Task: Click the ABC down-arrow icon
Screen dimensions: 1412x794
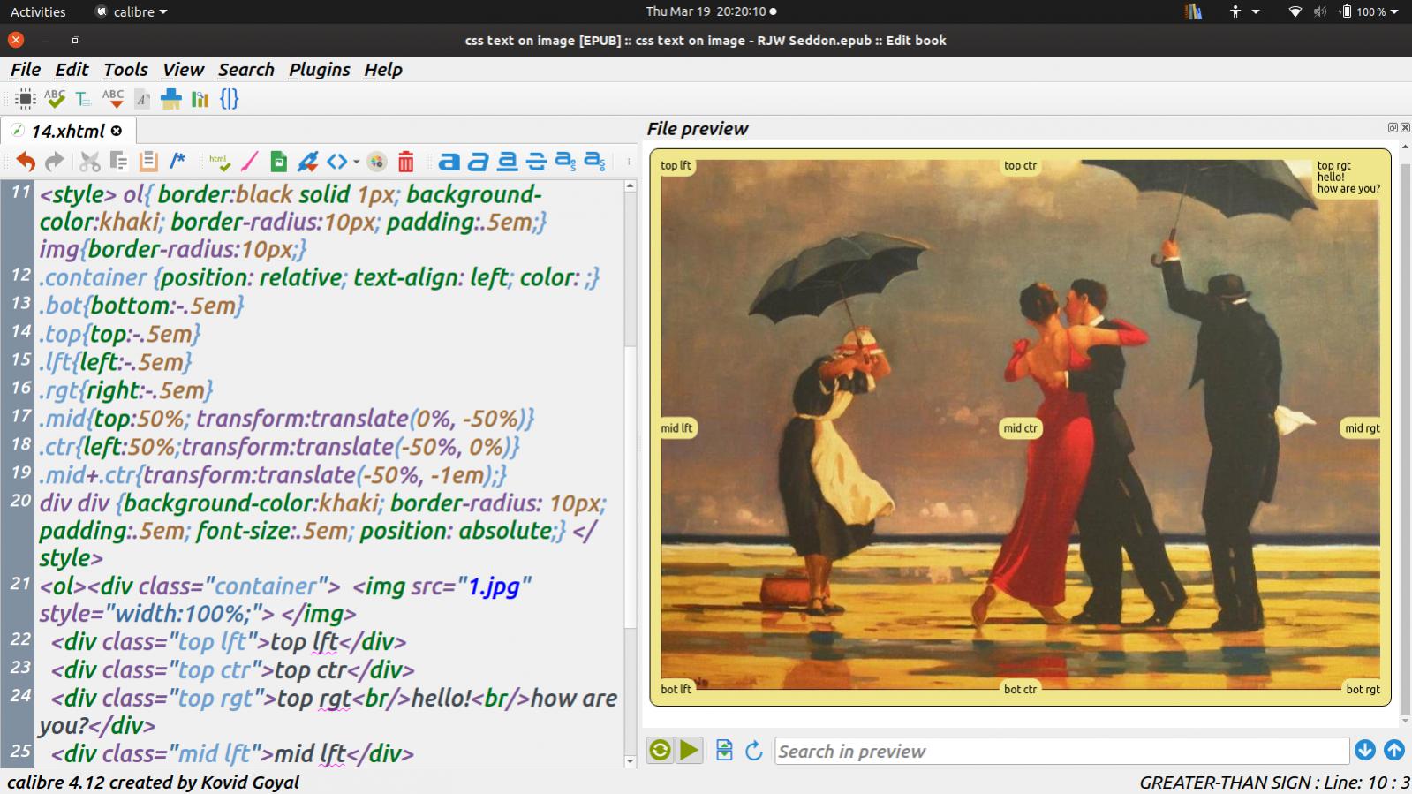Action: (113, 99)
